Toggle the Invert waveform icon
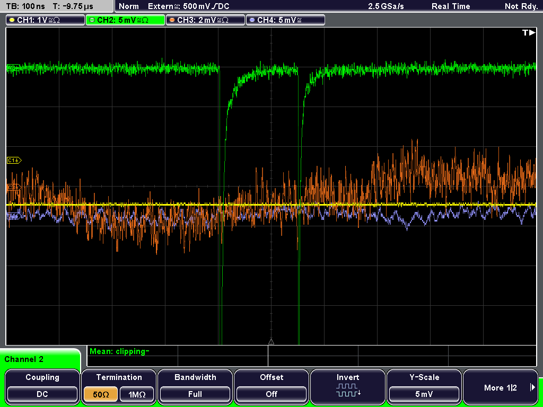Screen dimensions: 543x407 348,390
